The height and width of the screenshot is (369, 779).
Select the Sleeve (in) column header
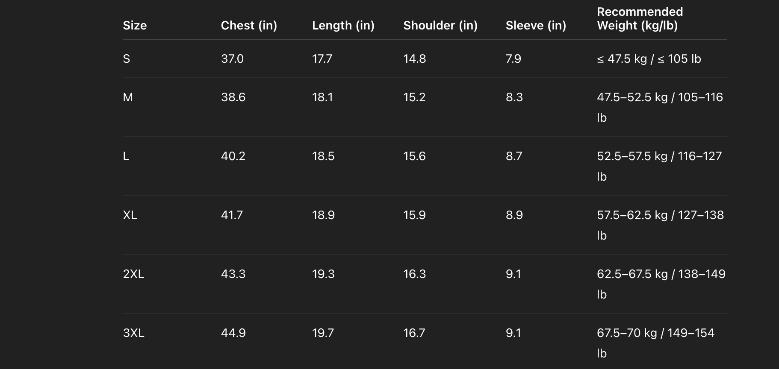click(536, 26)
